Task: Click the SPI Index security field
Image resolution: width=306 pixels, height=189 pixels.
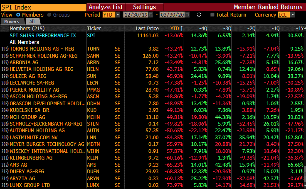Action: point(43,7)
